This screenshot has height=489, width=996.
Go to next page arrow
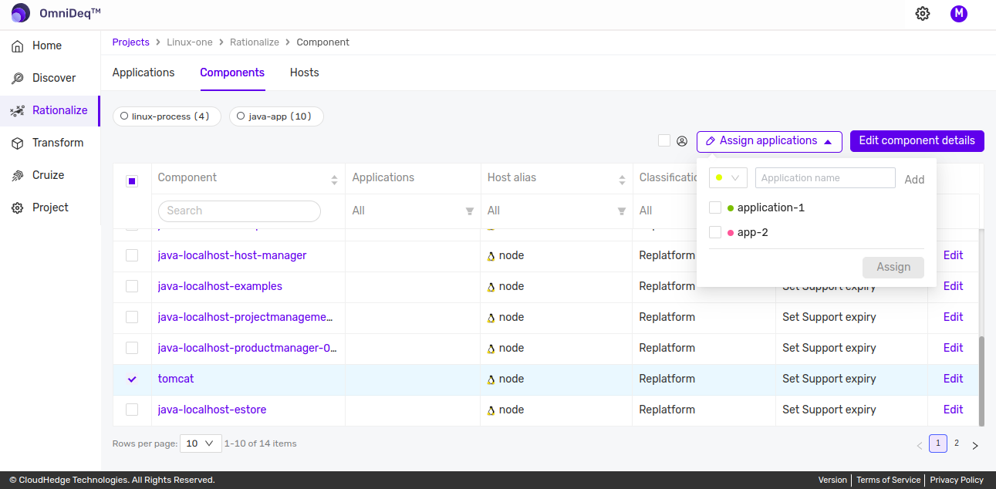pos(975,445)
